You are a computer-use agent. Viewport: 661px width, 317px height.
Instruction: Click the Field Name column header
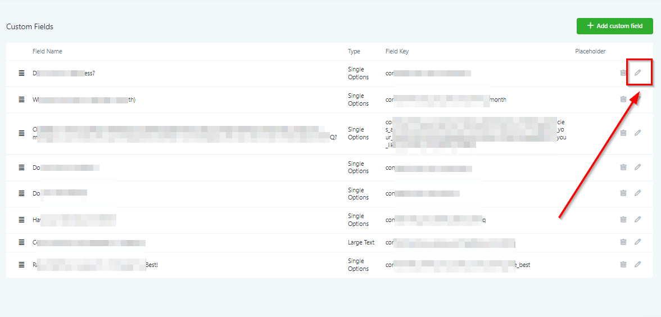pos(47,51)
